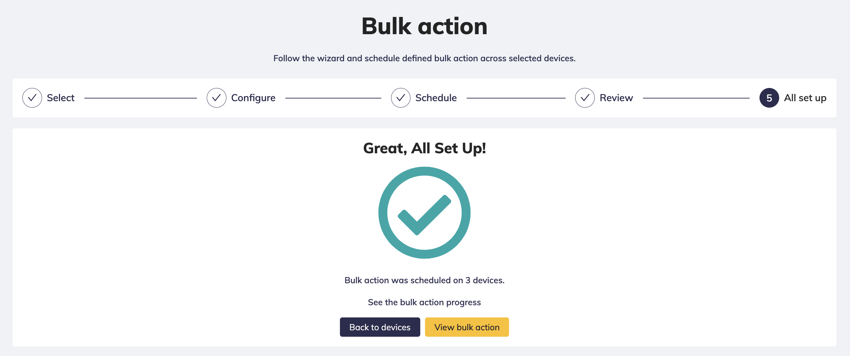Select the All set up step label
This screenshot has height=356, width=850.
(x=805, y=98)
